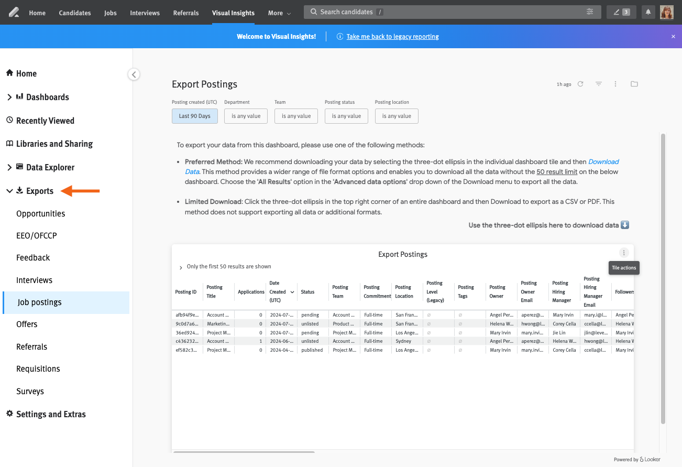Open the dashboard three-dot actions menu
This screenshot has height=467, width=682.
[615, 84]
